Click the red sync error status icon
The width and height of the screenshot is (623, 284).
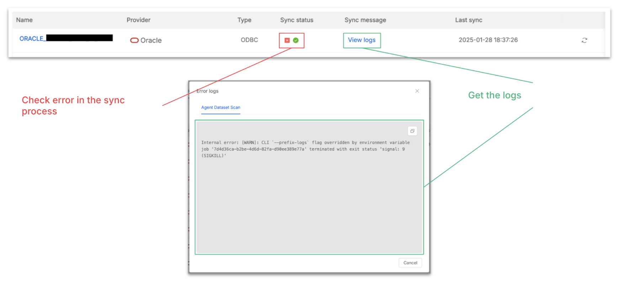tap(287, 40)
